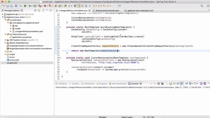This screenshot has width=210, height=118.
Task: Select ListagemRestaurantesMain.java in tree
Action: 29,31
